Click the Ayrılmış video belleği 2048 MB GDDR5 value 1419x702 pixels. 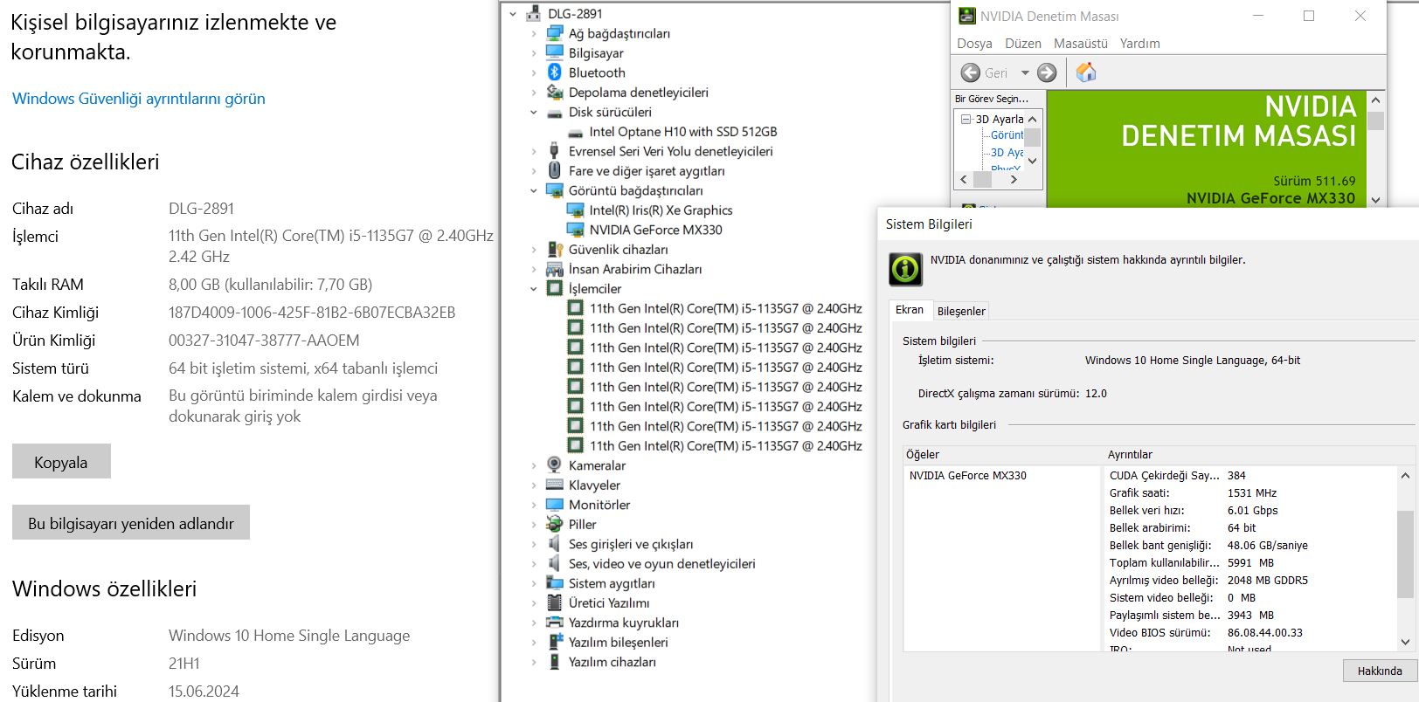(x=1267, y=581)
